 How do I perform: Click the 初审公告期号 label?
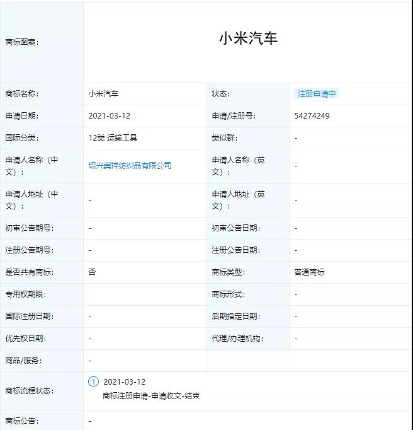click(x=30, y=228)
